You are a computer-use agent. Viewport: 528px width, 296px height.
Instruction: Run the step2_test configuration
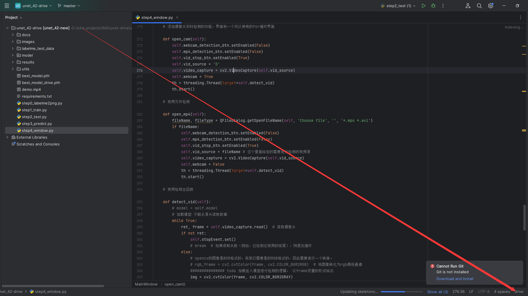(x=424, y=6)
